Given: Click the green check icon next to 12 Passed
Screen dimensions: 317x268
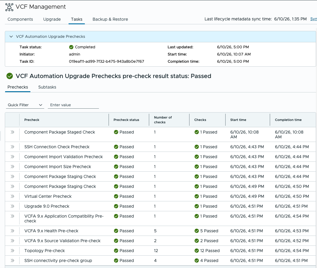Looking at the screenshot, I should click(x=197, y=250).
